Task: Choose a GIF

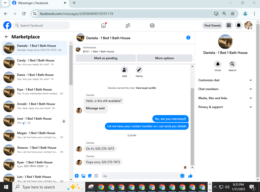Action: point(96,176)
